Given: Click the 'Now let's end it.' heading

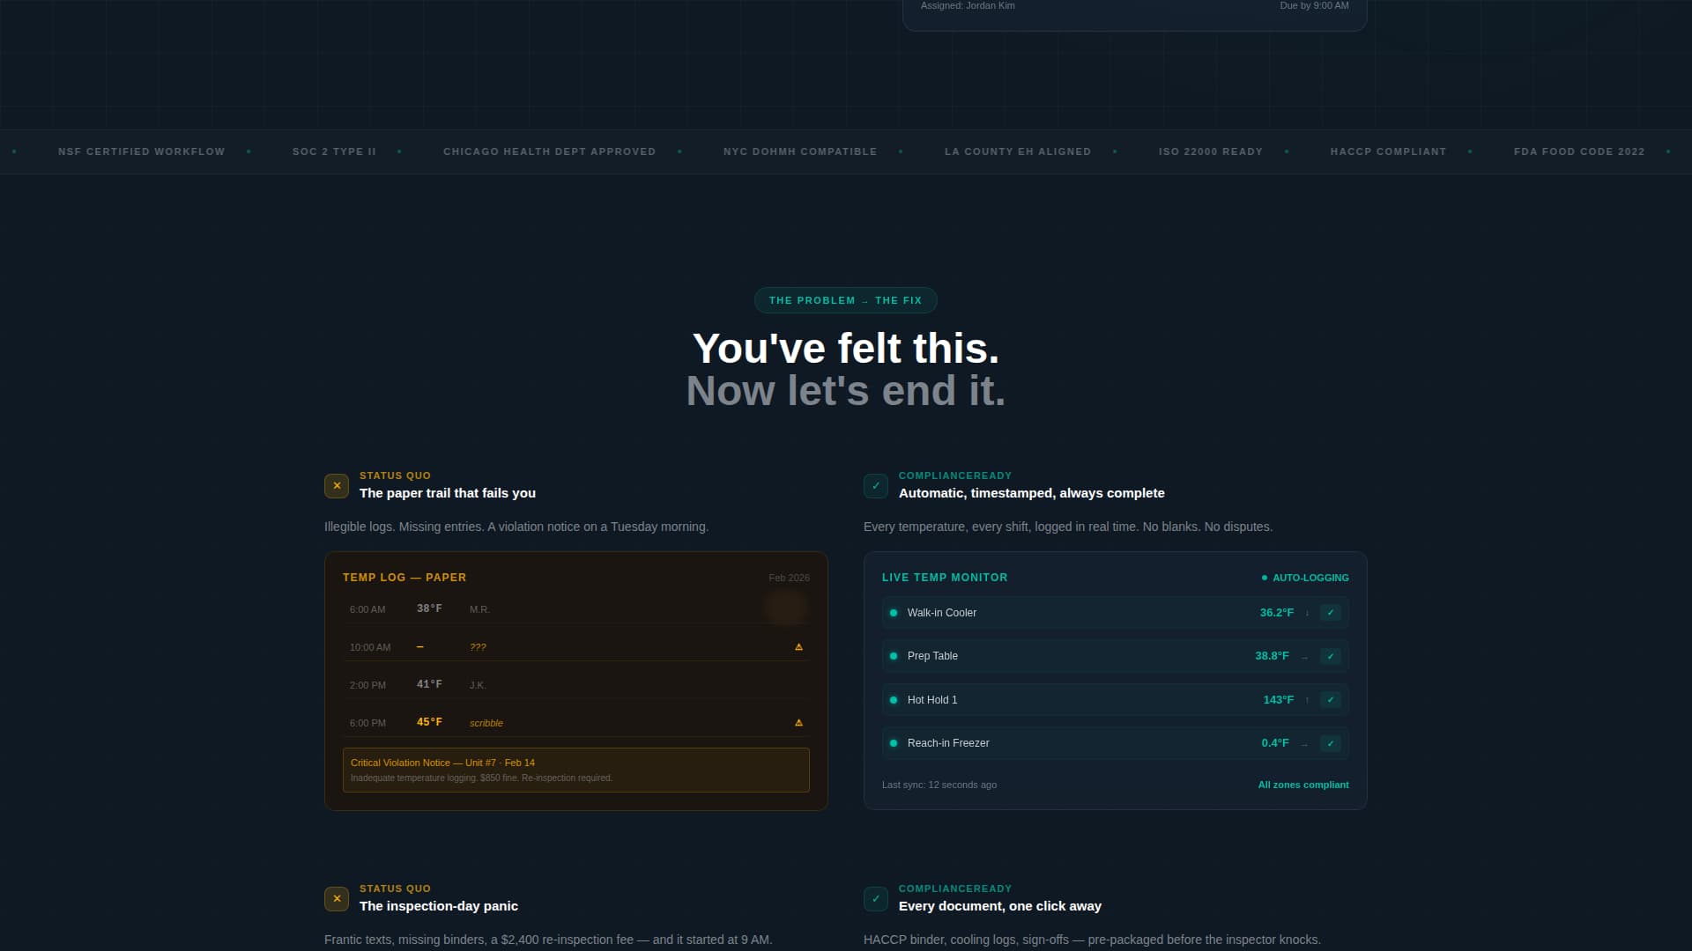Looking at the screenshot, I should (846, 391).
